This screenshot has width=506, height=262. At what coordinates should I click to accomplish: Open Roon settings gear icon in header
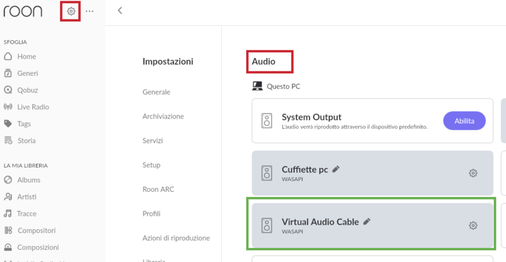point(71,11)
